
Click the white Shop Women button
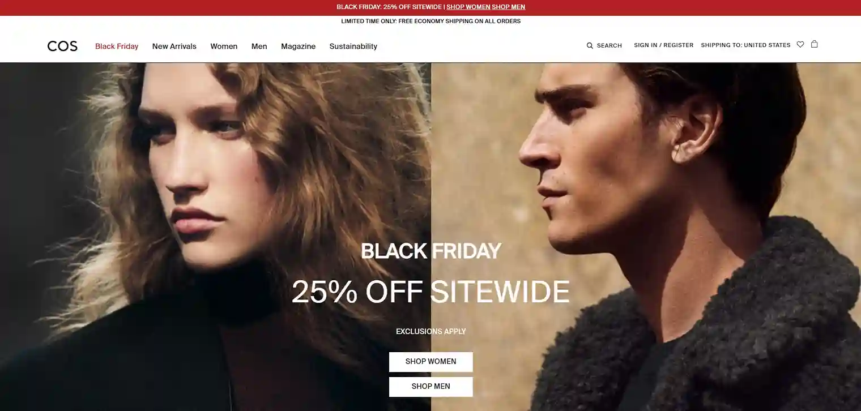(431, 362)
